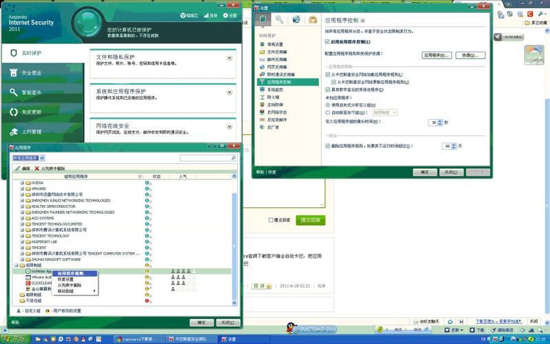Select 常规设置 icon in Settings sidebar
This screenshot has height=344, width=550.
(x=262, y=44)
